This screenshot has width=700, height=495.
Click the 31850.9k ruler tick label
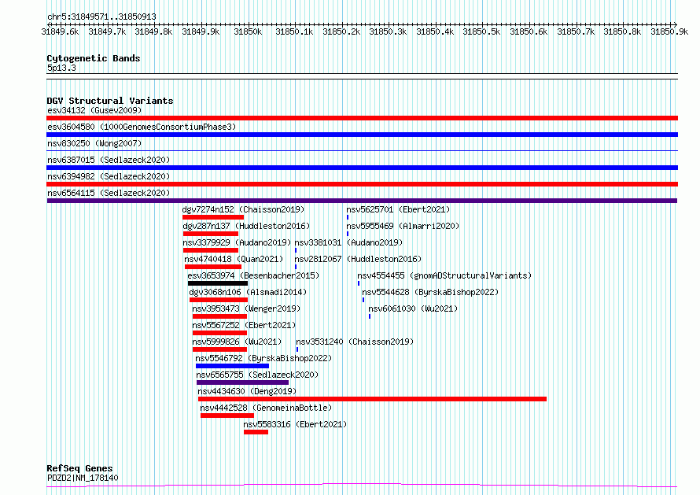[669, 31]
